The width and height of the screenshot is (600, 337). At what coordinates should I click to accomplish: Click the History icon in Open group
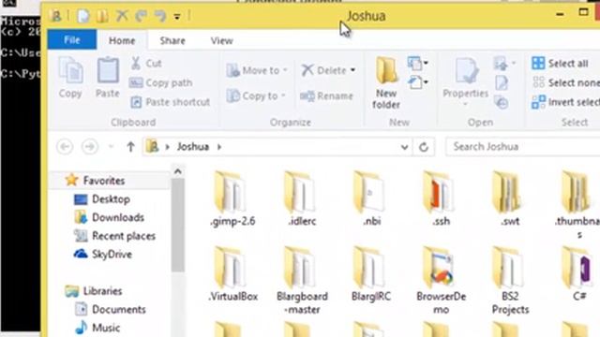tap(502, 102)
